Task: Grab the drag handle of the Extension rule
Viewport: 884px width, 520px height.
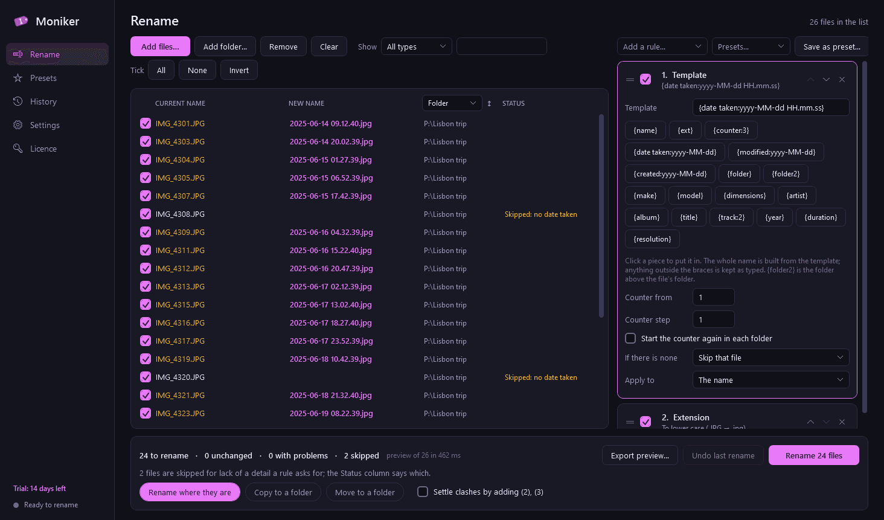Action: coord(630,422)
